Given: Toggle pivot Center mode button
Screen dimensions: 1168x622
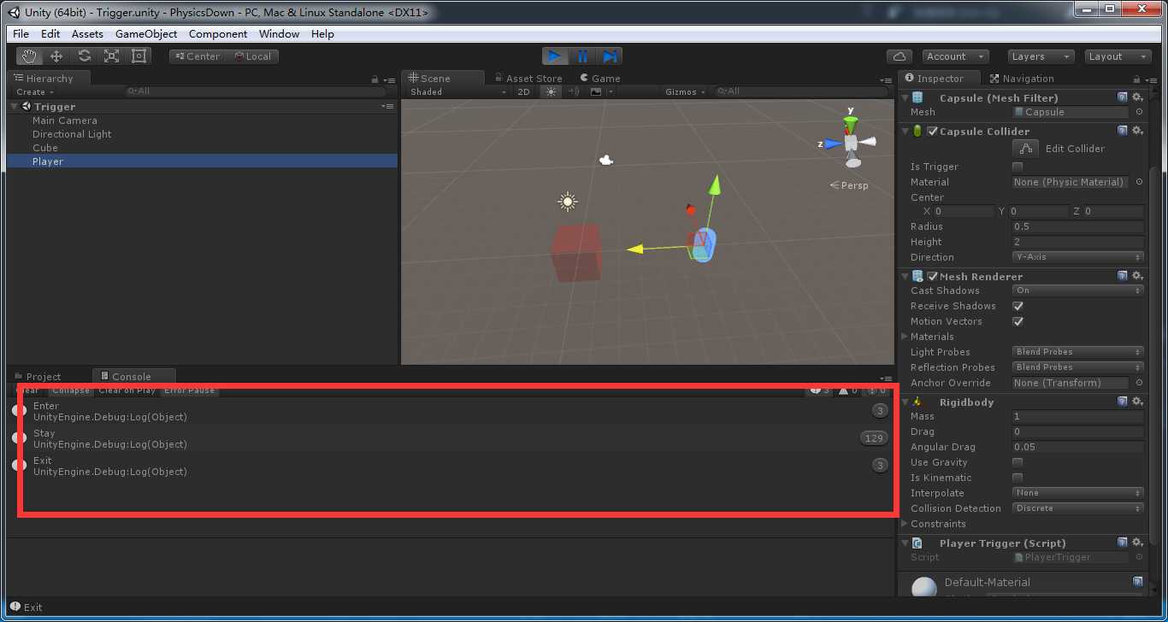Looking at the screenshot, I should tap(196, 56).
